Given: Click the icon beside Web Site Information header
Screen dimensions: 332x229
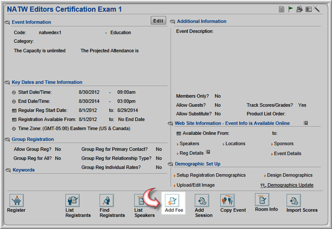Looking at the screenshot, I should (306, 123).
